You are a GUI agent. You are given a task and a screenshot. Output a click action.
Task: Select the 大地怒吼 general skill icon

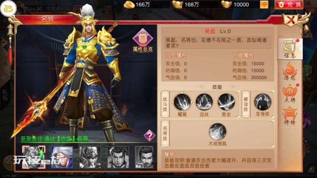tap(217, 131)
